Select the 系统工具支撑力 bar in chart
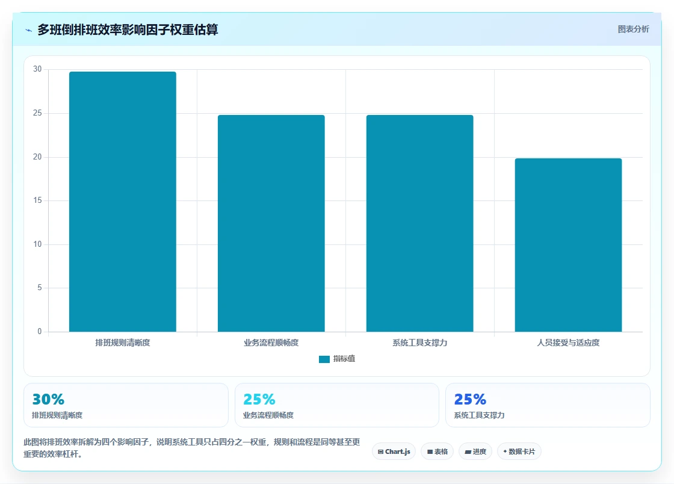The height and width of the screenshot is (484, 674). click(419, 223)
